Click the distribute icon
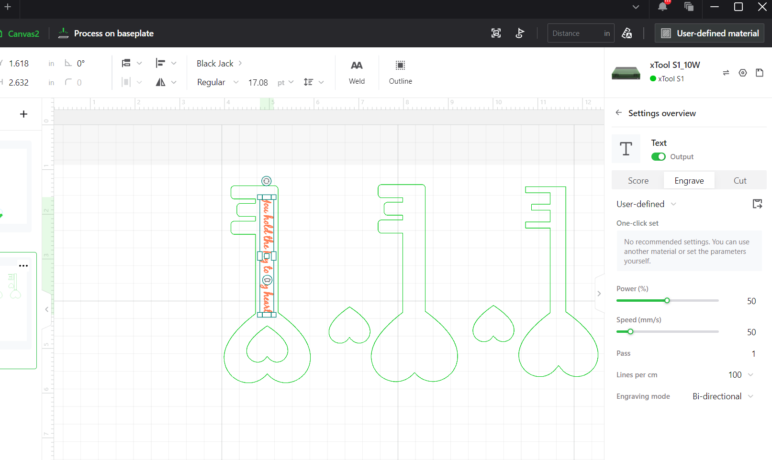Image resolution: width=772 pixels, height=460 pixels. (126, 82)
